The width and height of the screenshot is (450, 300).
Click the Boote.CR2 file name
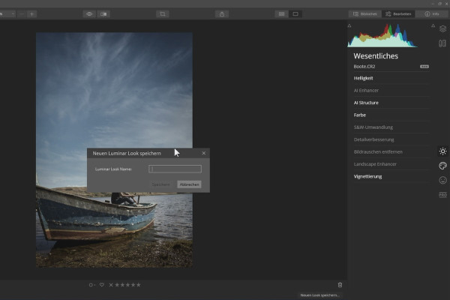[x=364, y=67]
